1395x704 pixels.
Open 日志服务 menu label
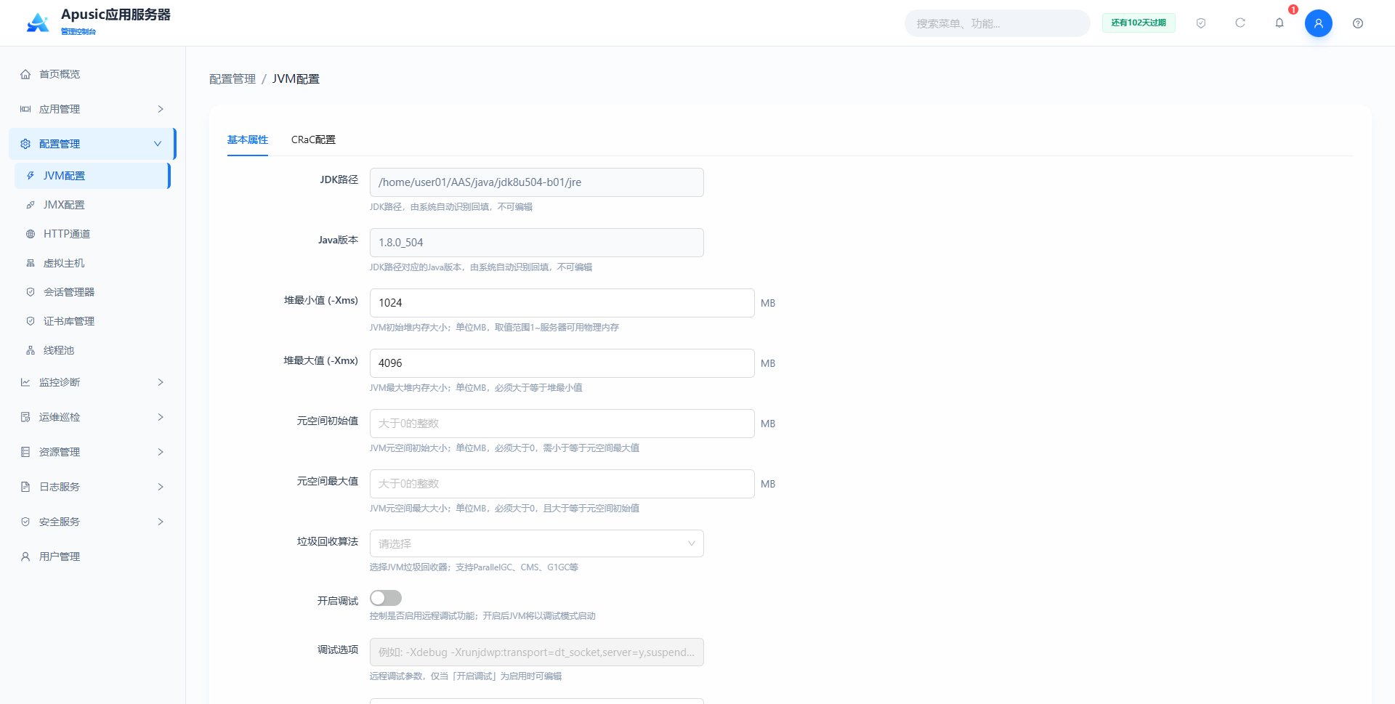(60, 487)
